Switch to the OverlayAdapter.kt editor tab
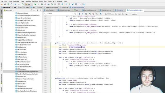Viewport: 165px width, 93px height. point(90,10)
